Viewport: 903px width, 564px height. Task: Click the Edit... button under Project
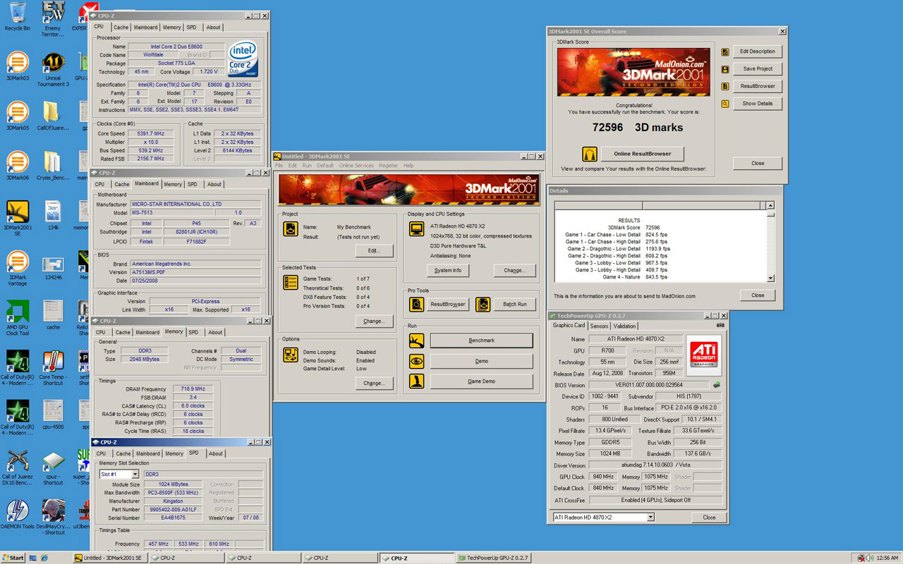[x=374, y=250]
